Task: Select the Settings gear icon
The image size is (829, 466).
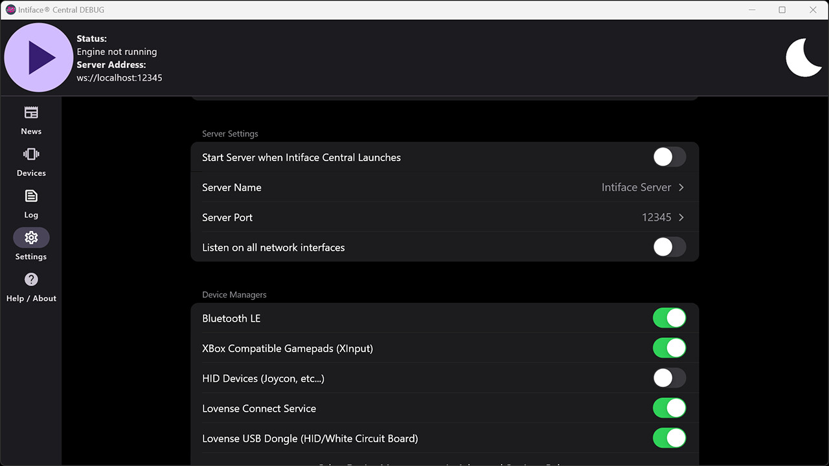Action: [x=30, y=237]
